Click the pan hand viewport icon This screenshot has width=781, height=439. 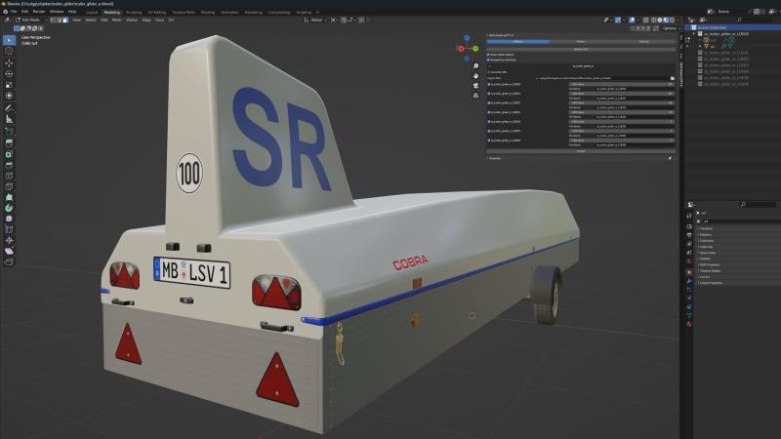(475, 76)
